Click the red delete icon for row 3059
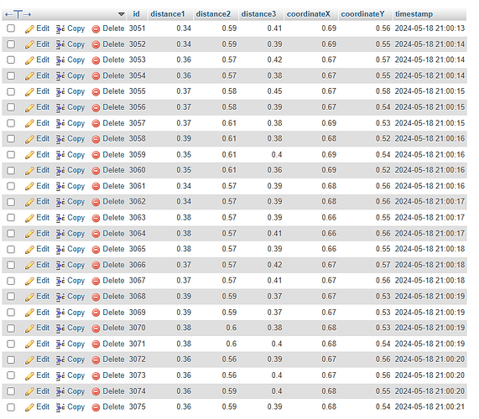Screen dimensions: 479x419 pos(96,155)
